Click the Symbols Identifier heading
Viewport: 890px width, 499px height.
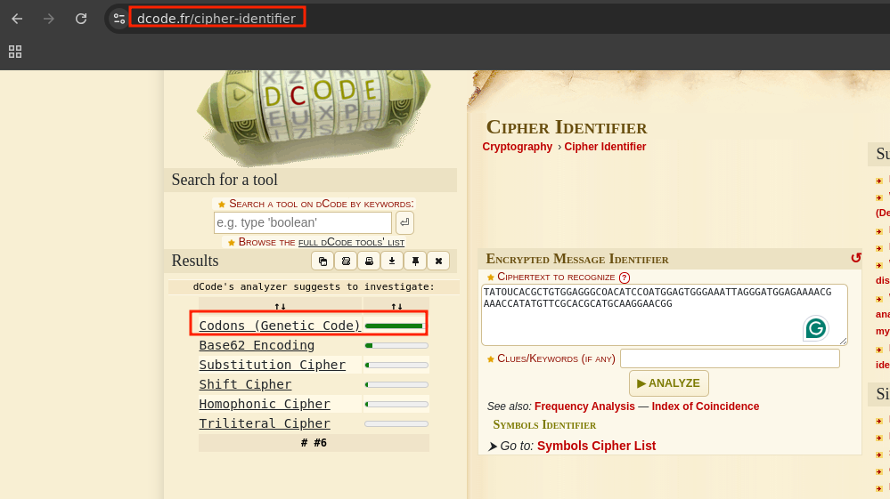pyautogui.click(x=544, y=425)
